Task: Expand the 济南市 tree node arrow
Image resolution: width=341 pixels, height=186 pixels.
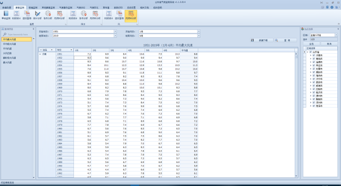Action: pyautogui.click(x=311, y=55)
